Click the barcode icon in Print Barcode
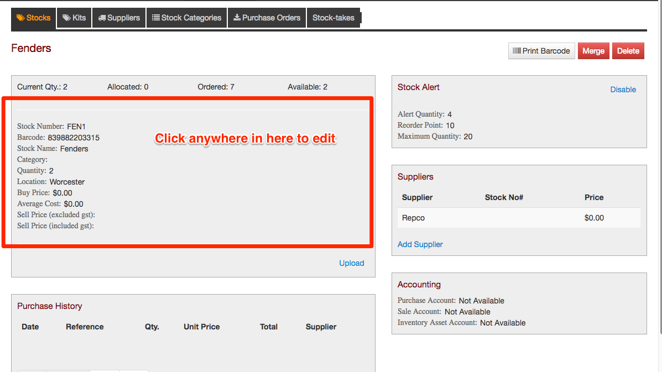This screenshot has height=372, width=662. tap(517, 51)
